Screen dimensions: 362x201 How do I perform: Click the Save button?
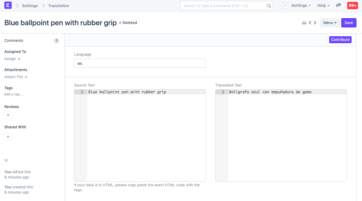(349, 23)
